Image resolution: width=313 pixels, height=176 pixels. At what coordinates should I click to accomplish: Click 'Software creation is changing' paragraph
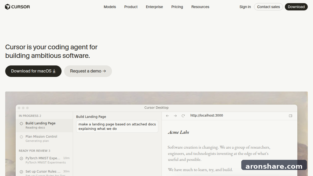pos(219,153)
